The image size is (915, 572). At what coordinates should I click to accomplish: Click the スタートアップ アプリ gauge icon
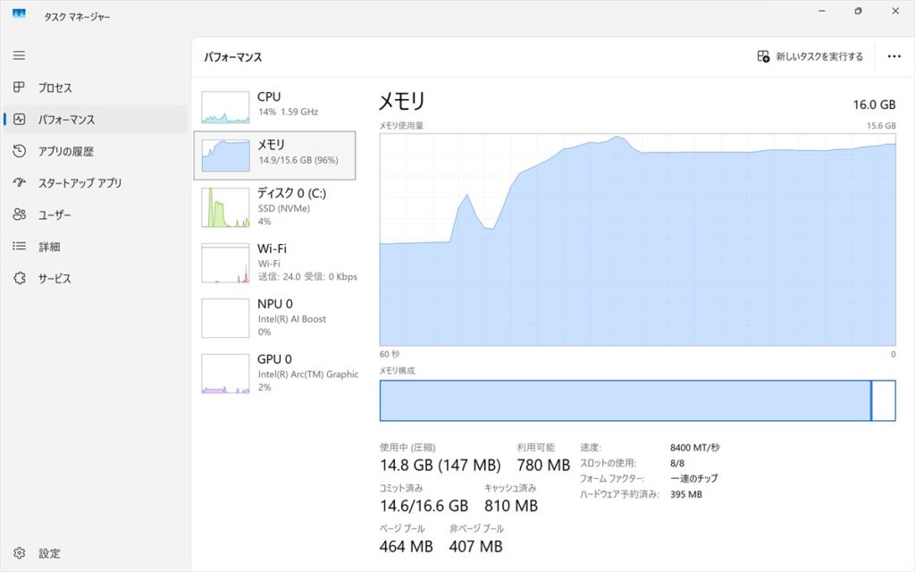tap(20, 182)
